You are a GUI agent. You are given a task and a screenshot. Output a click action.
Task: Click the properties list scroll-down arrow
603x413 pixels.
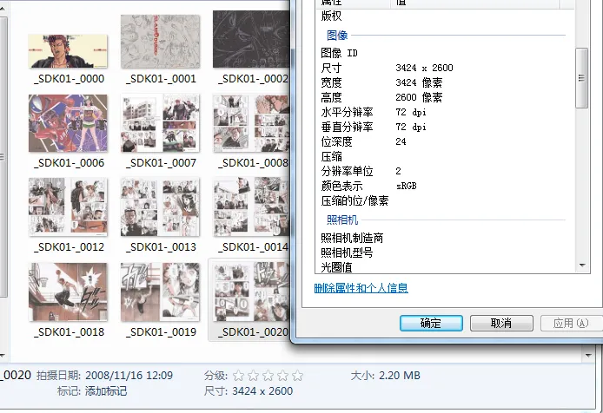[583, 265]
